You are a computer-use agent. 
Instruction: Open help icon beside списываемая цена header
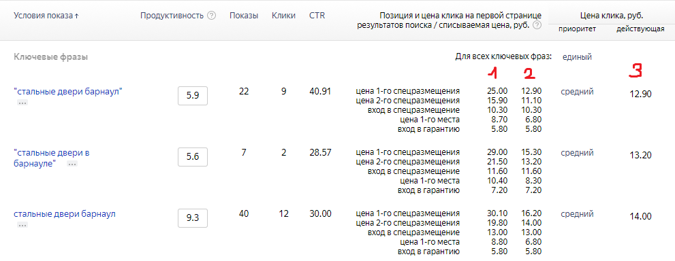click(537, 25)
